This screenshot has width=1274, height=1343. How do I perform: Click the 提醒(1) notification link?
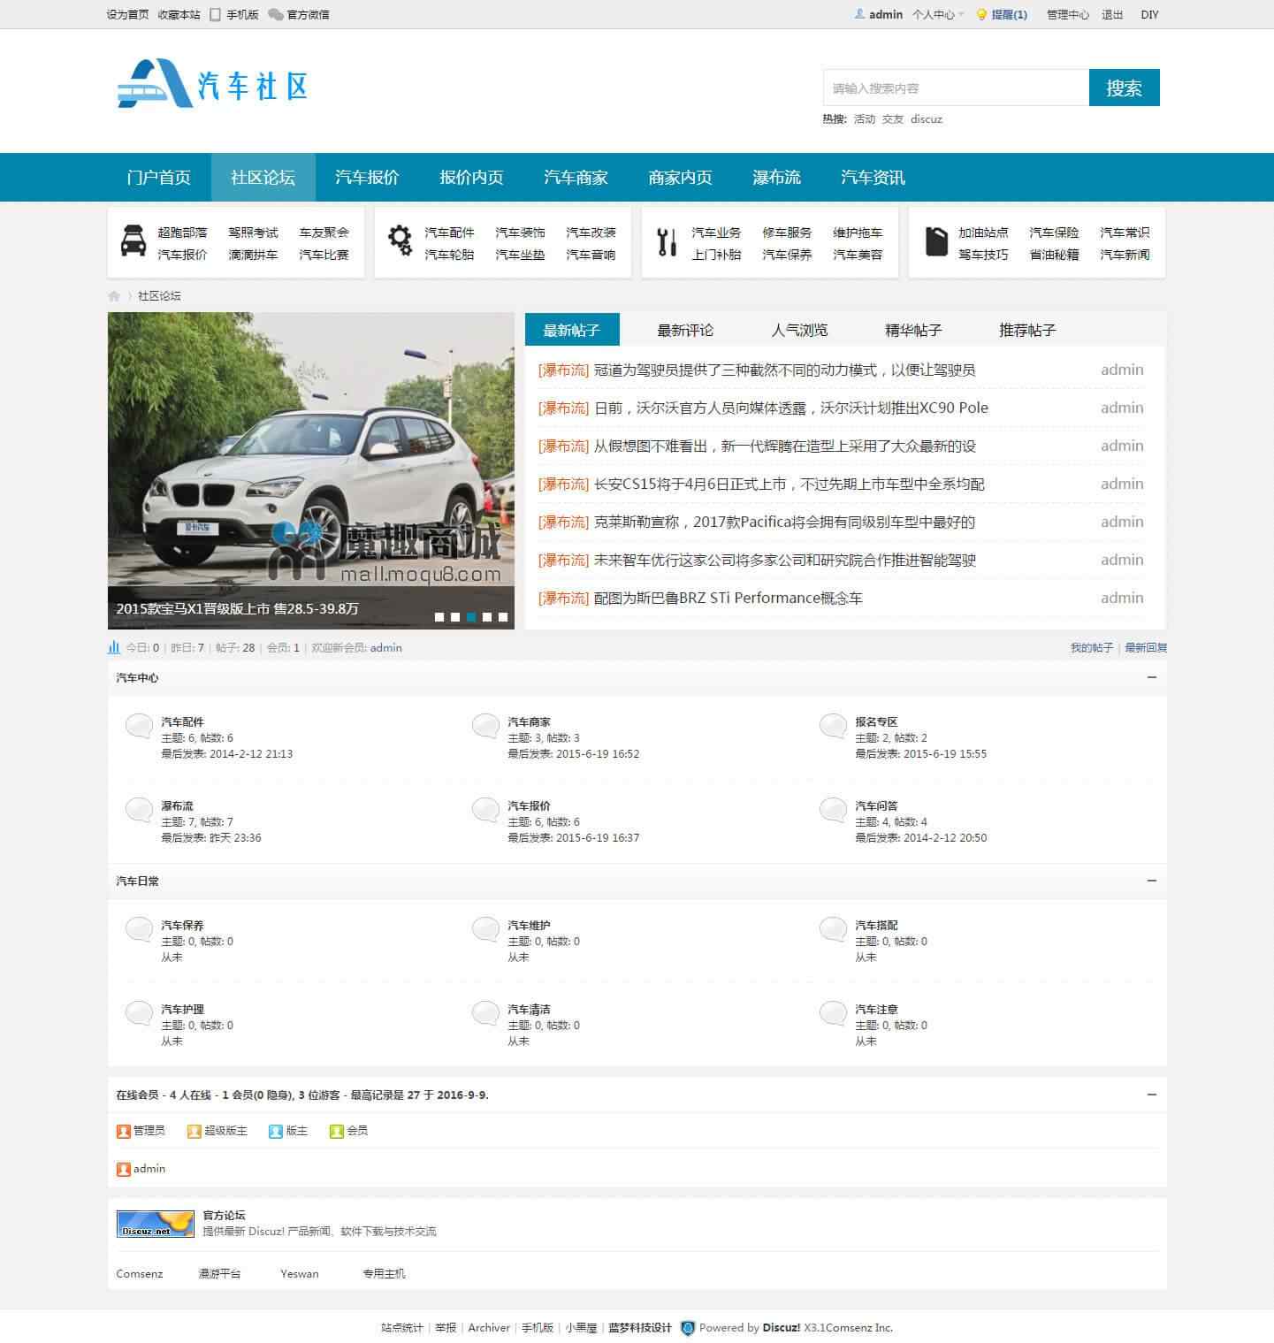pyautogui.click(x=1009, y=15)
